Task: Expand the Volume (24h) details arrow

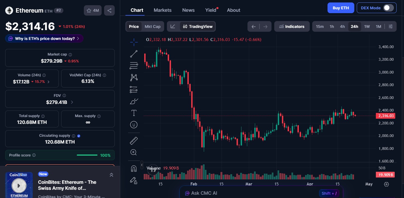Action: (48, 81)
